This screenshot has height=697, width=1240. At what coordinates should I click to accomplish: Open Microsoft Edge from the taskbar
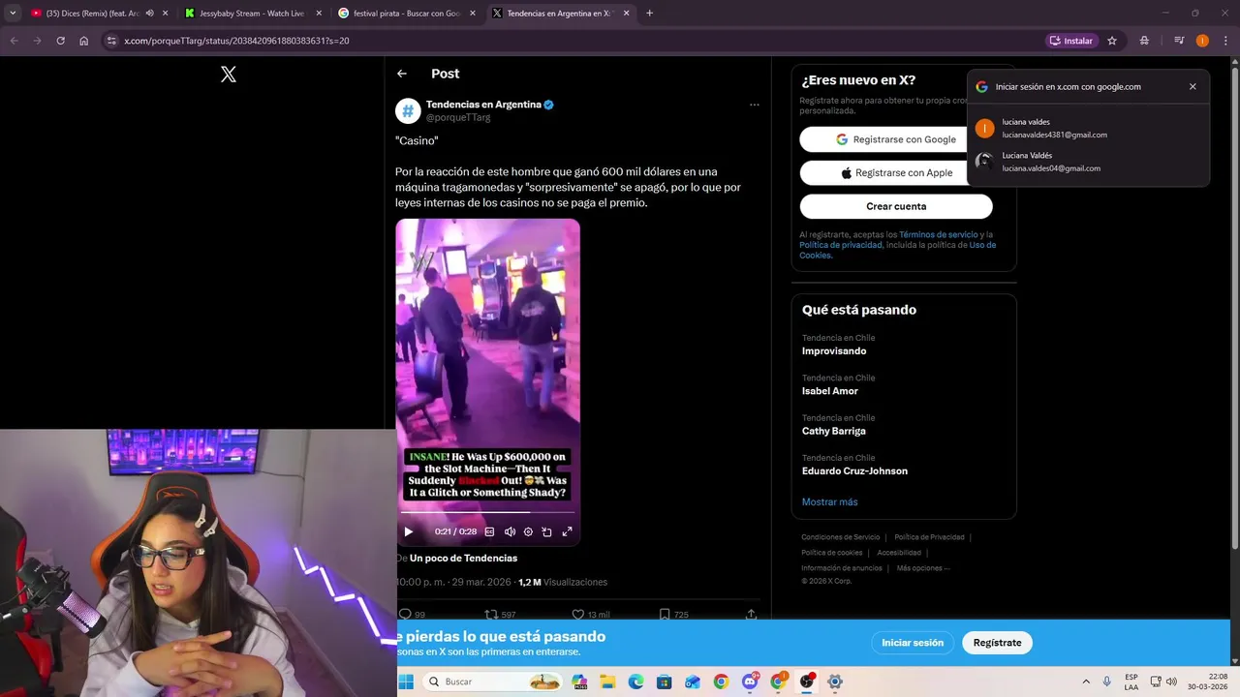click(635, 682)
